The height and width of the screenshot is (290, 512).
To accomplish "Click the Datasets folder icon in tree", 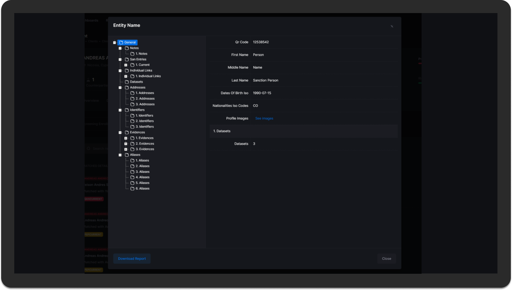I will pyautogui.click(x=127, y=82).
